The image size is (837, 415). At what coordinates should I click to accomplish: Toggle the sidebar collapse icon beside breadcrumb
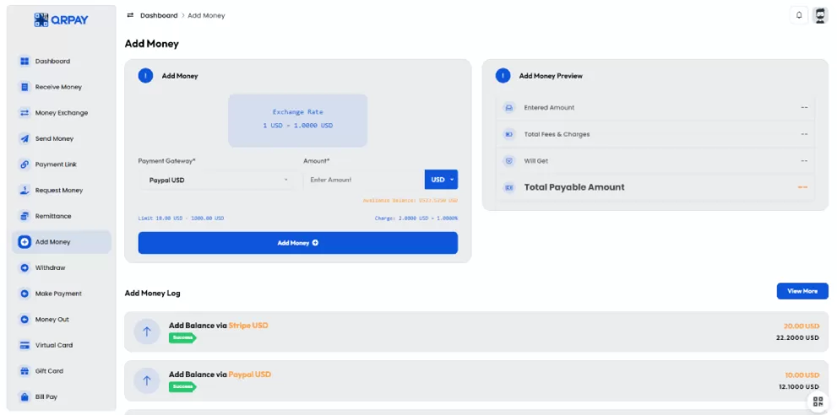(x=130, y=15)
